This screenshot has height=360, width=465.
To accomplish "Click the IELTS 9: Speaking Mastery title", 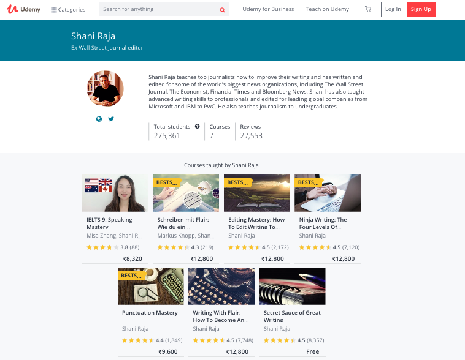I will pos(109,223).
